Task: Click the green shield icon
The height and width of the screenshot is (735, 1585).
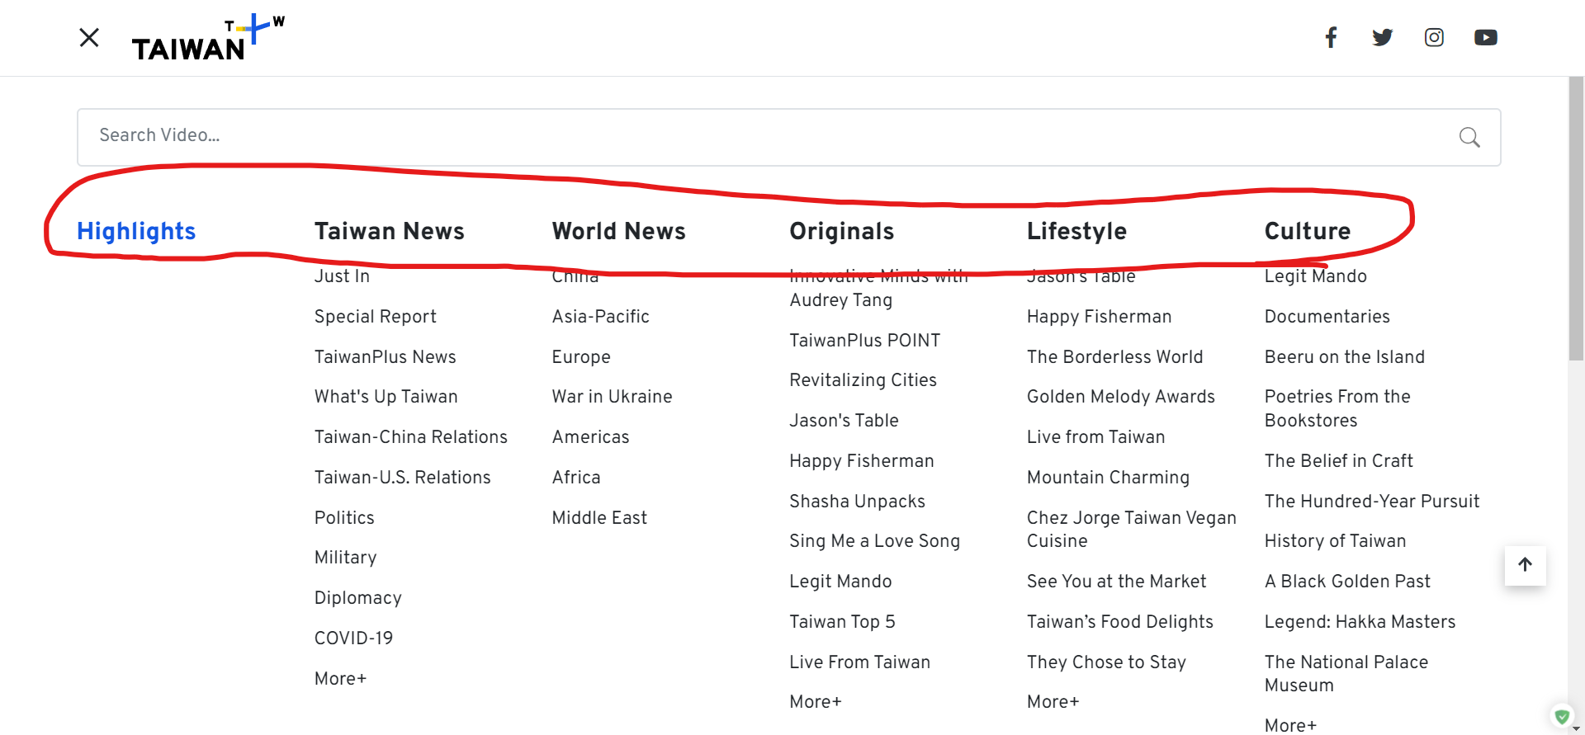Action: [1562, 717]
